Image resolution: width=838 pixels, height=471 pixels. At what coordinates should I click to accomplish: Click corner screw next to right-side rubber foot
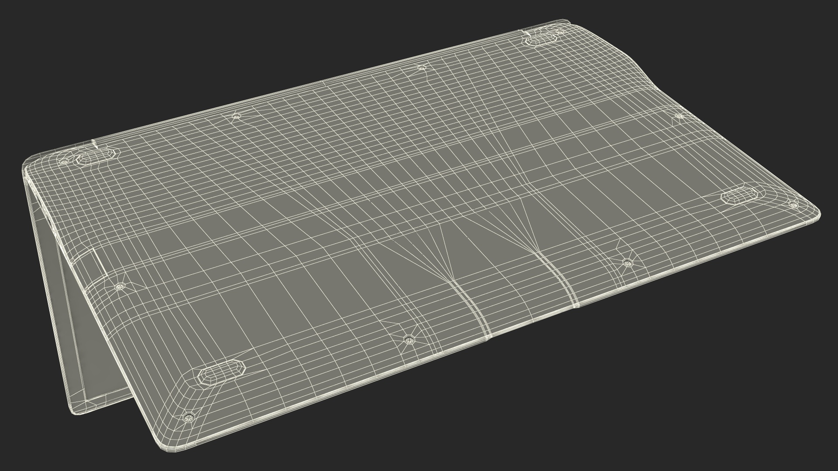pyautogui.click(x=793, y=205)
